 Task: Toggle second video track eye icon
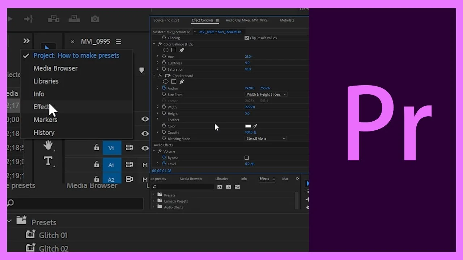145,133
